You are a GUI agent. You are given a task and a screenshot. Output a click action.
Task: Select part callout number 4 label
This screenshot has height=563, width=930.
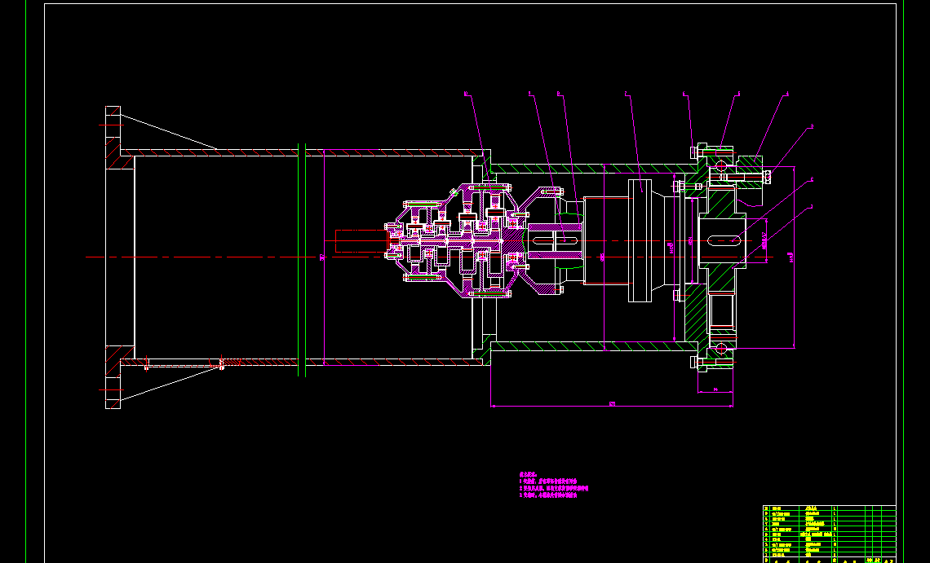pyautogui.click(x=788, y=93)
